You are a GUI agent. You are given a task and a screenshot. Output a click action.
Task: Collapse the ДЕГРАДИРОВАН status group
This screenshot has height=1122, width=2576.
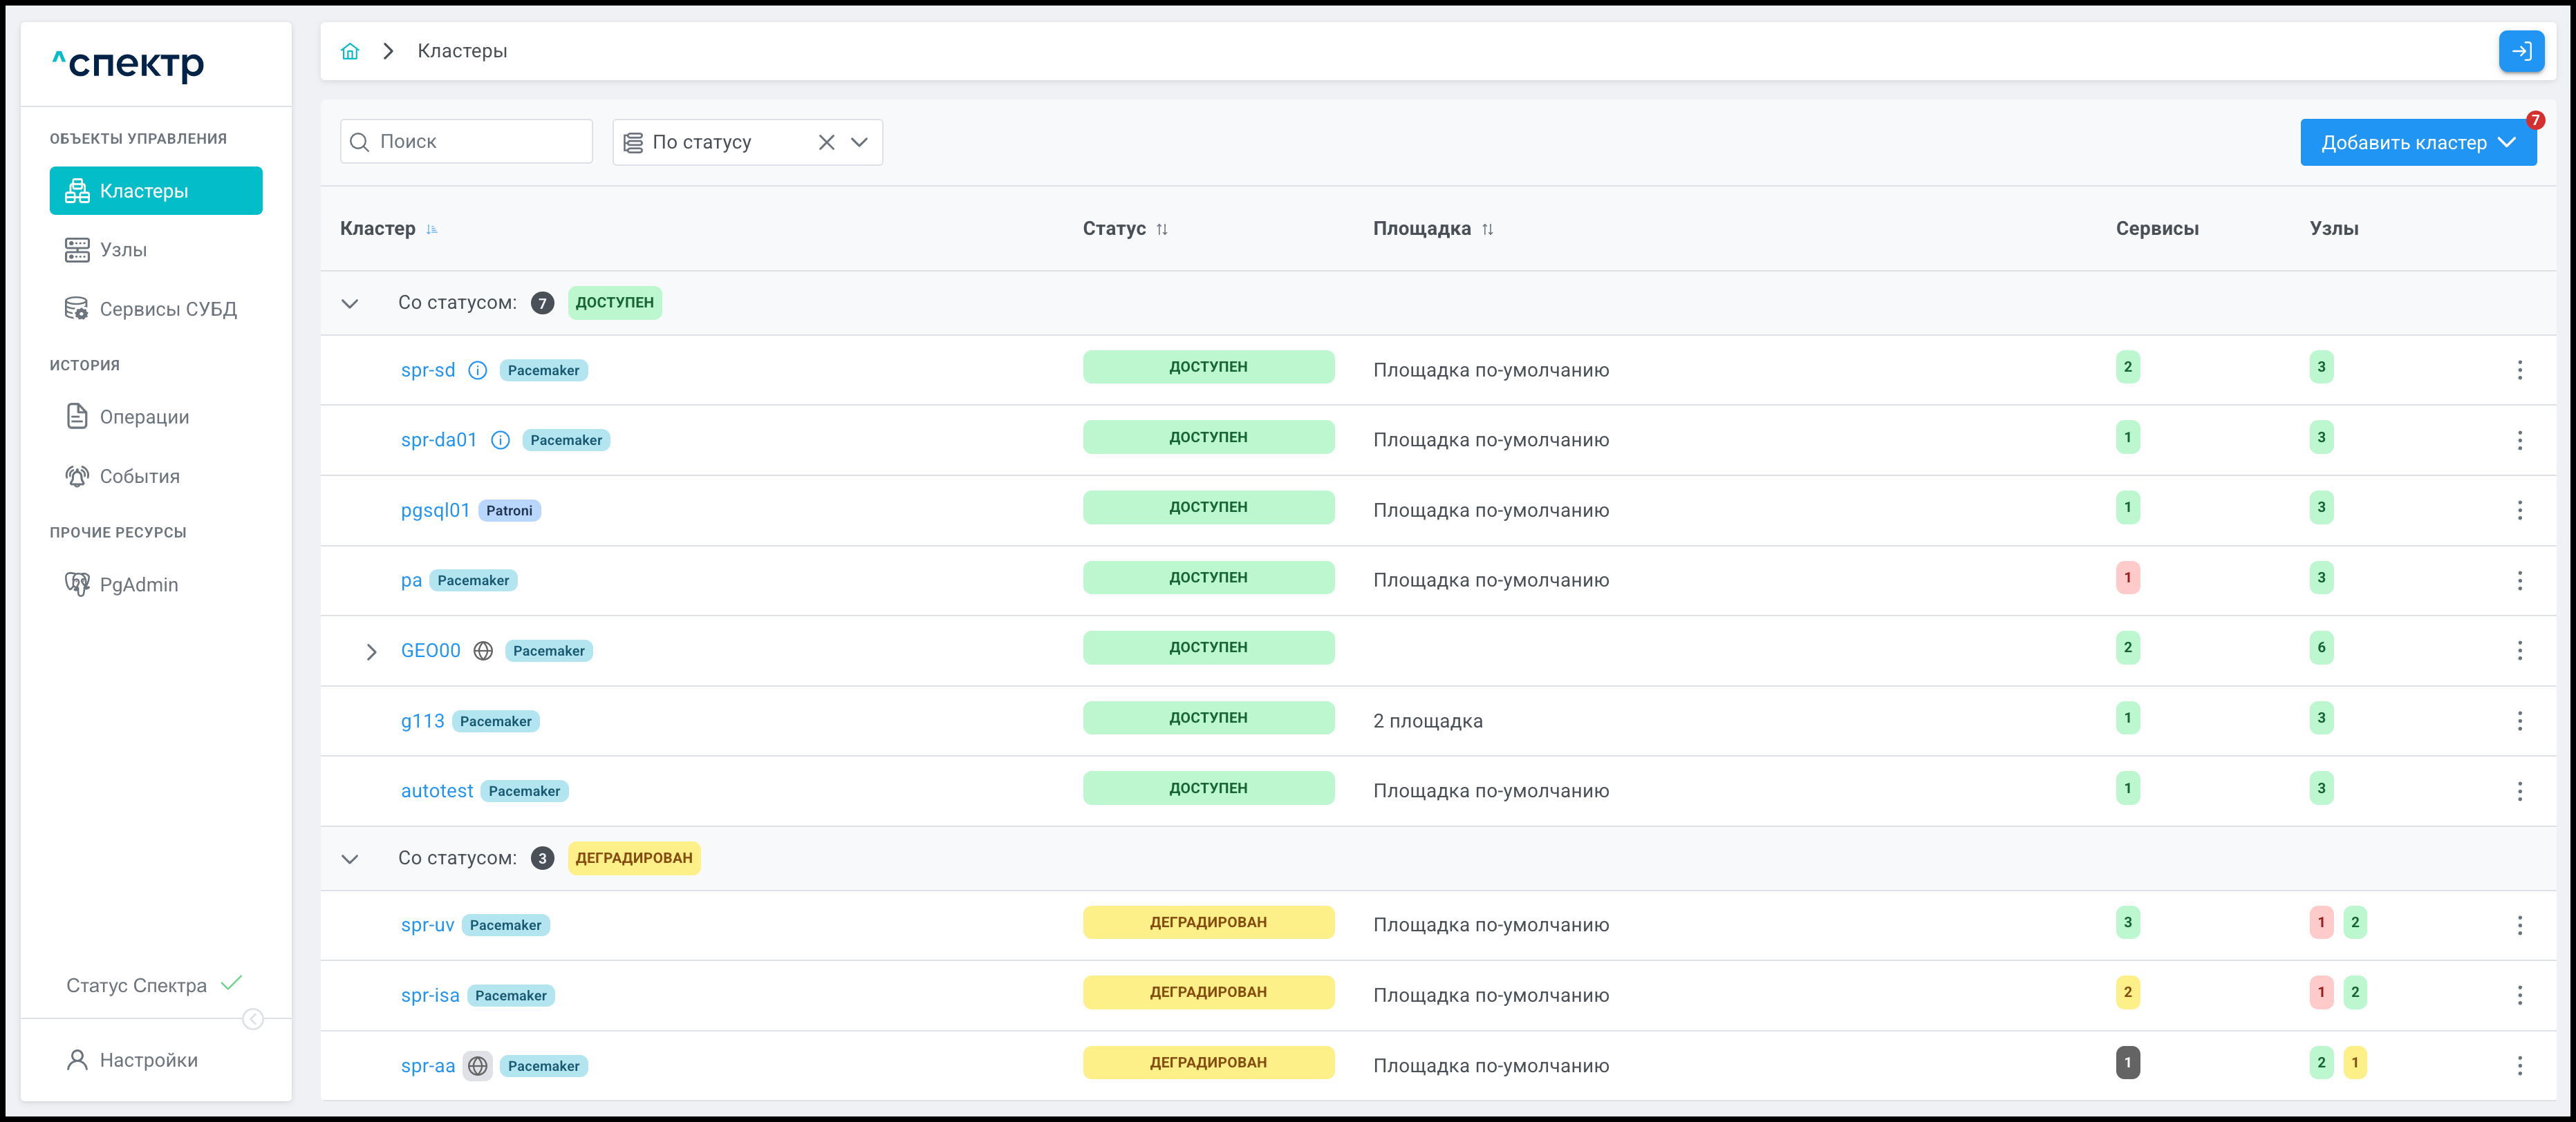point(350,858)
